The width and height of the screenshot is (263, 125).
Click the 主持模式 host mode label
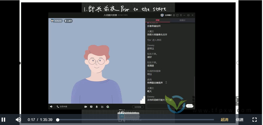(x=168, y=15)
